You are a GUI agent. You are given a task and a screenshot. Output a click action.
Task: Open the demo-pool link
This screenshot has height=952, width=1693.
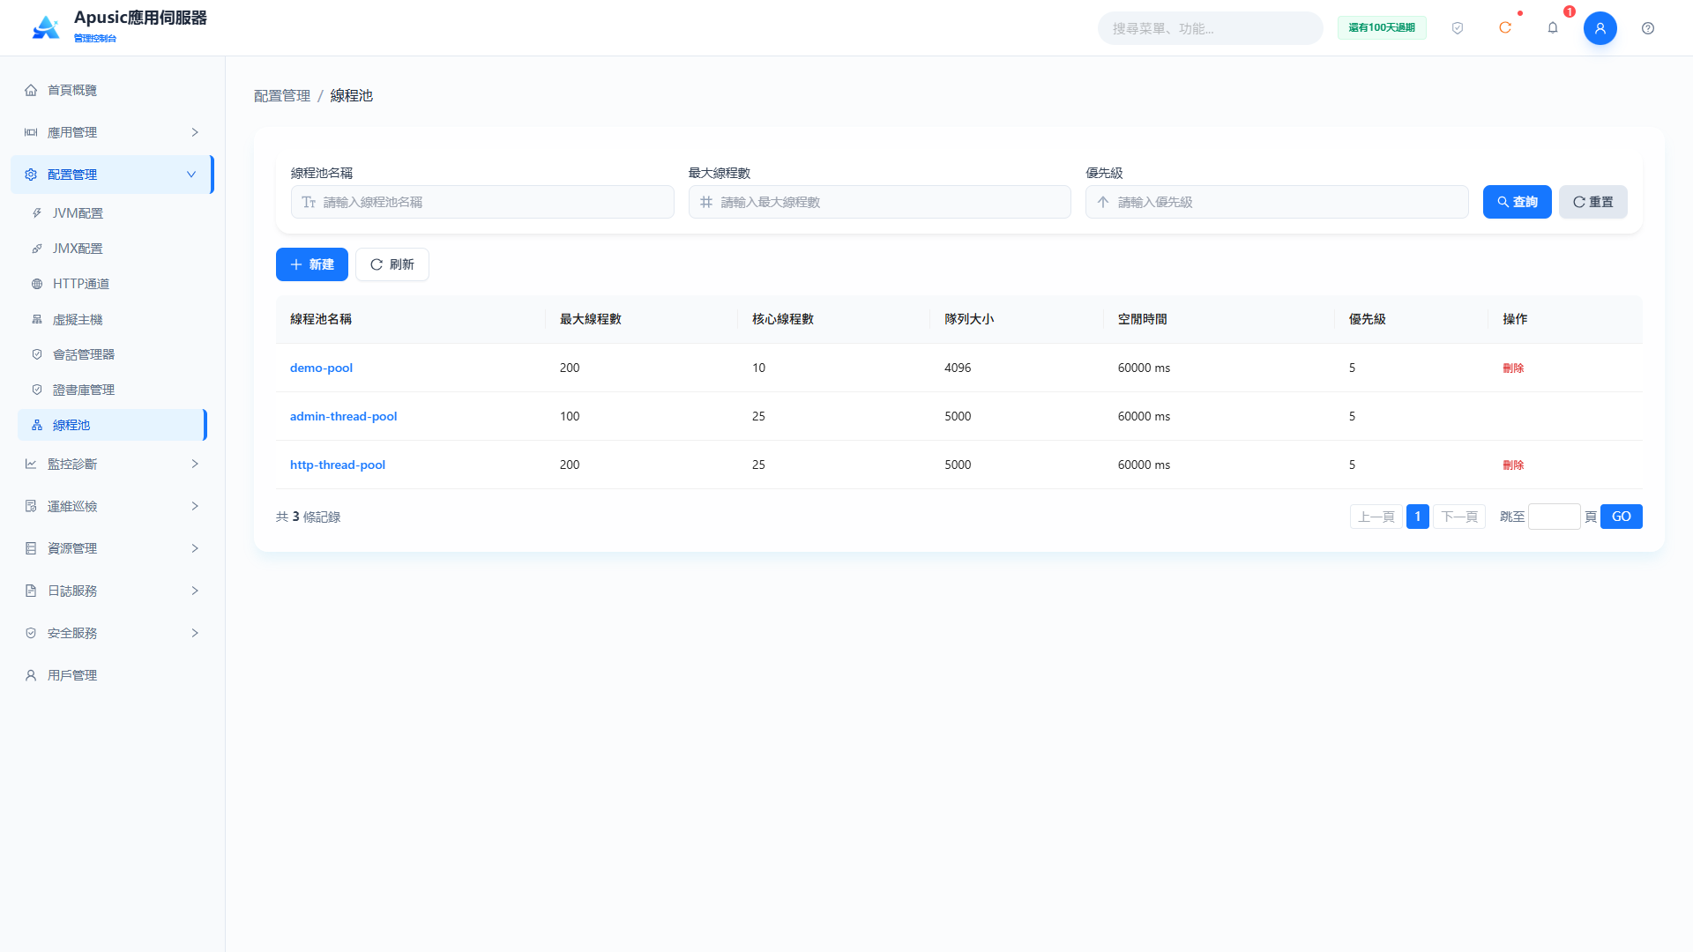[321, 368]
